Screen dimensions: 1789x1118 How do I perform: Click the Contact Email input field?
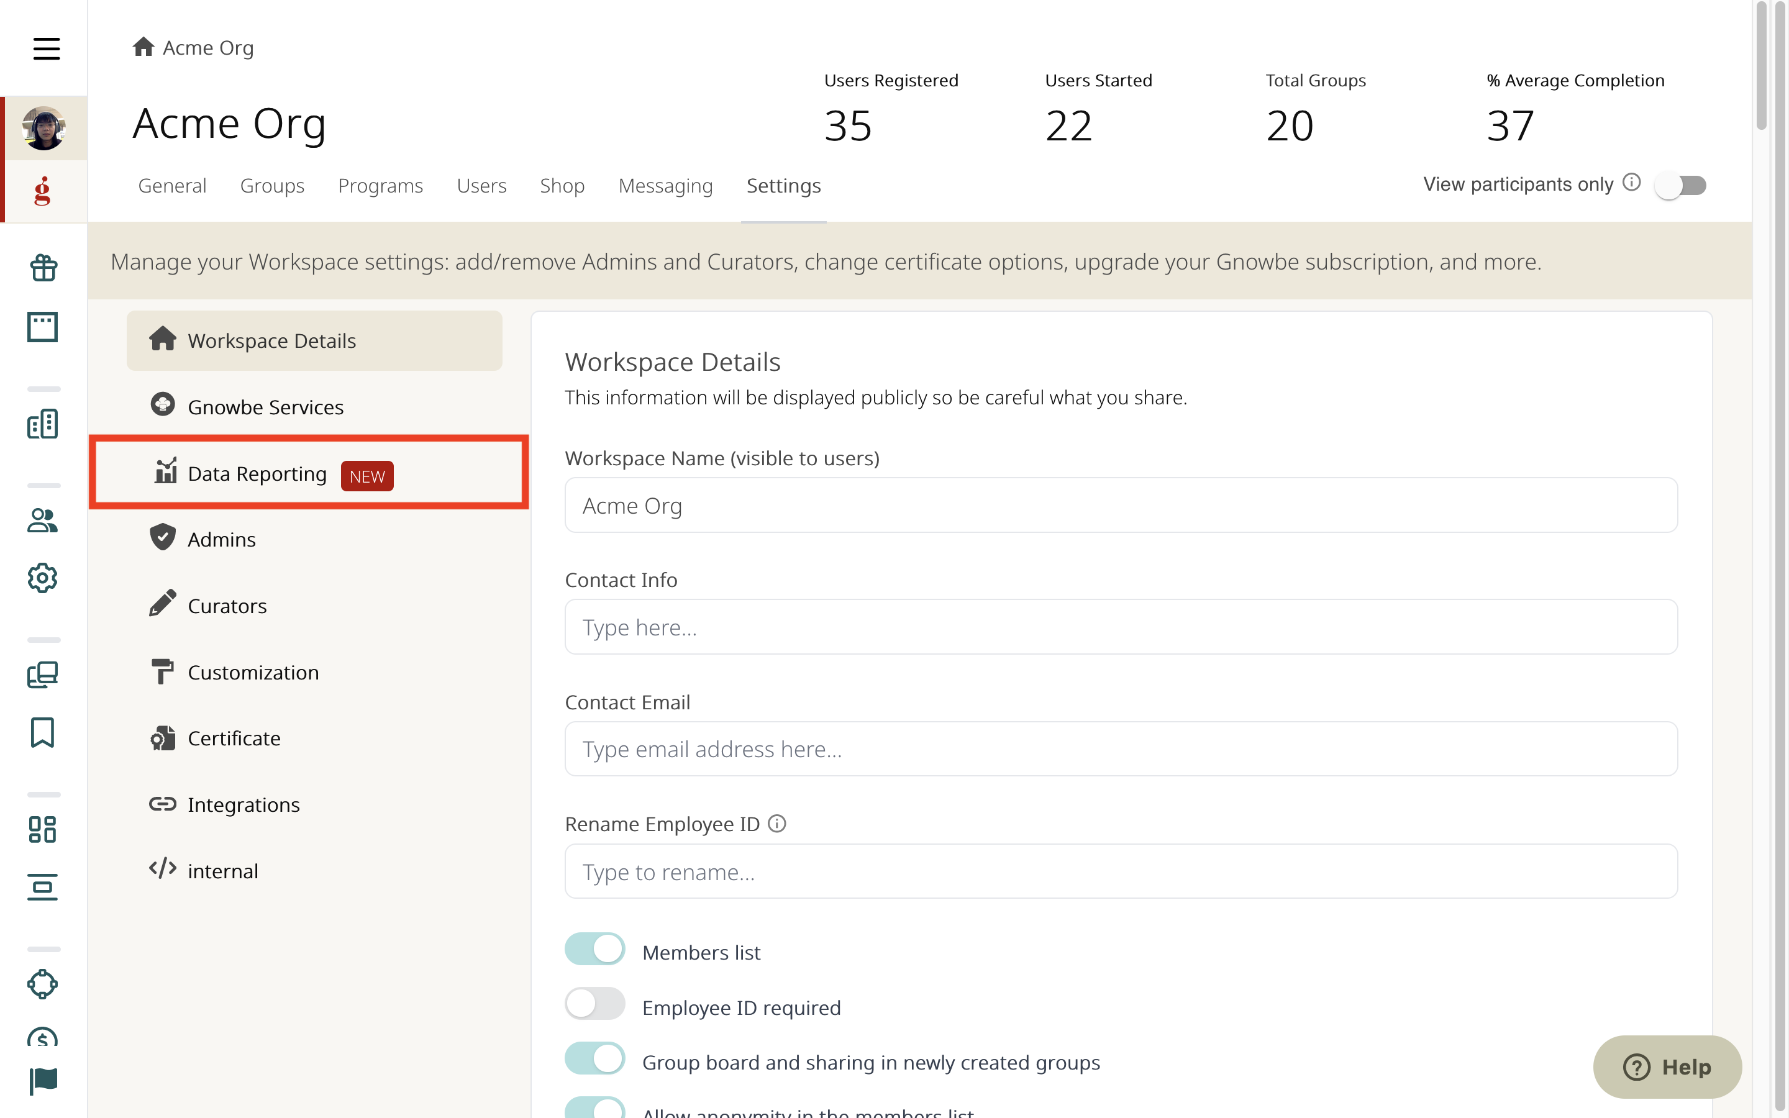pos(1121,749)
